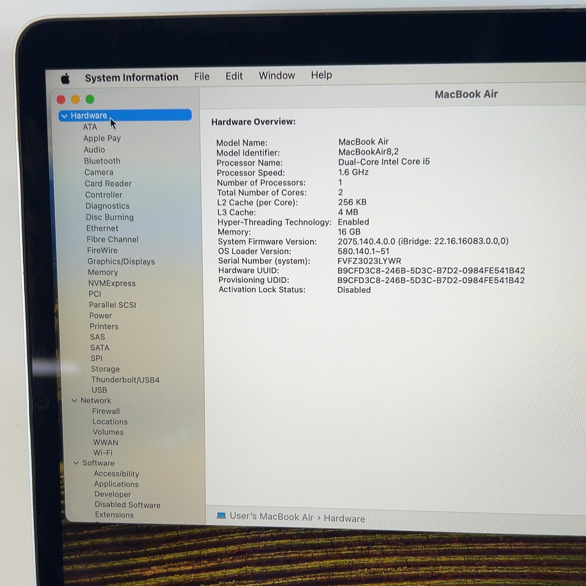586x586 pixels.
Task: Select Diagnostics in the sidebar
Action: (x=107, y=206)
